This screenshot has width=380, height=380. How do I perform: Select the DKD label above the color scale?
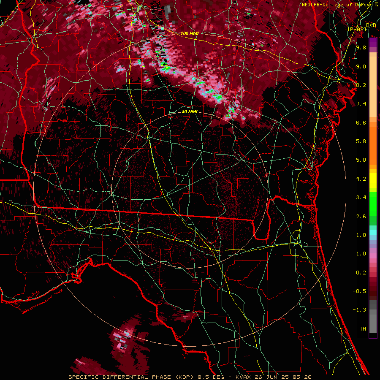click(x=371, y=25)
